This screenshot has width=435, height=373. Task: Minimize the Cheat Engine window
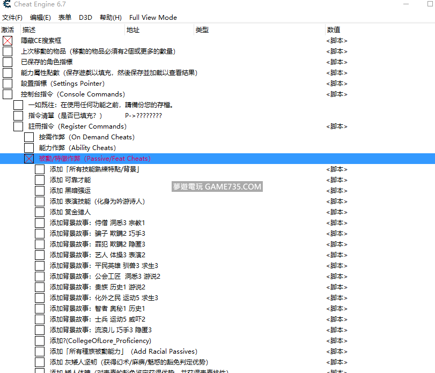406,4
